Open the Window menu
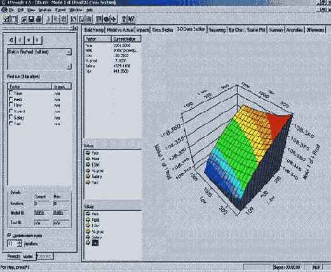Viewport: 331px width, 272px height. coord(76,10)
